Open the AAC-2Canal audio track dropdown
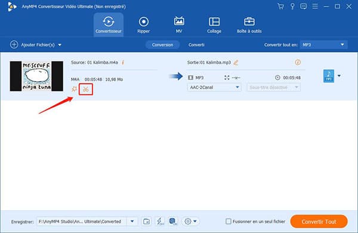358x233 pixels. point(214,87)
